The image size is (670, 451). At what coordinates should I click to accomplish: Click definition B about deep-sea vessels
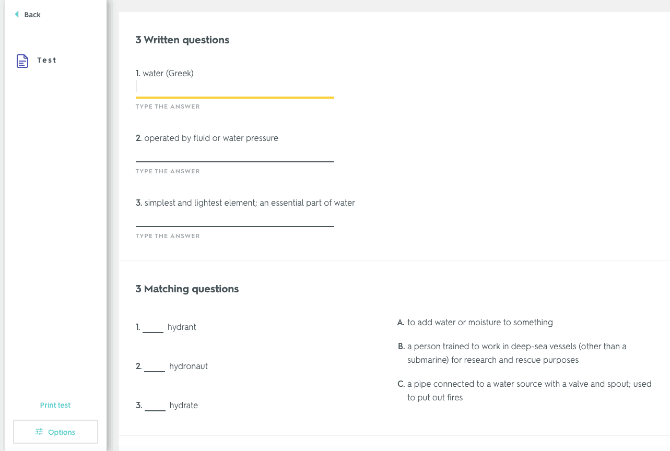pos(512,353)
